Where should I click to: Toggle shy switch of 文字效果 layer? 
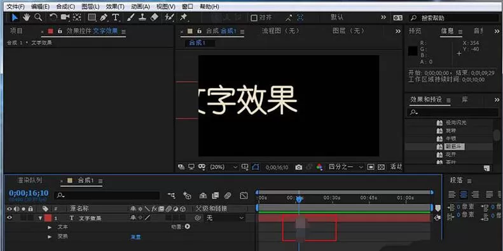133,218
